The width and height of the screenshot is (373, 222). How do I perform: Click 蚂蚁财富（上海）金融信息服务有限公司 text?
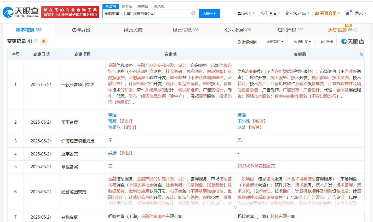(x=145, y=217)
